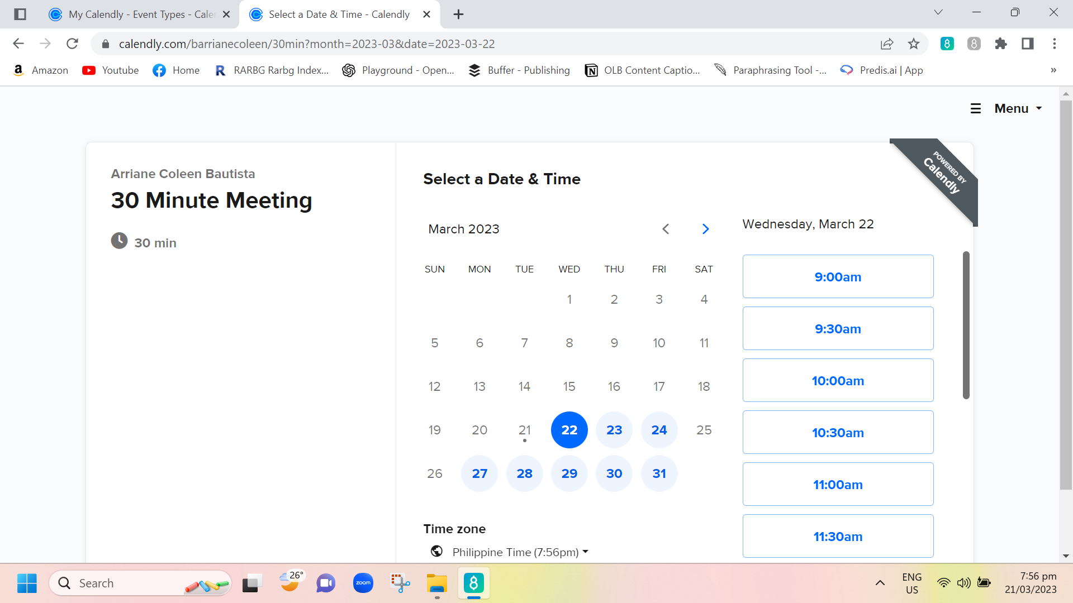Go to next month in calendar

click(705, 229)
